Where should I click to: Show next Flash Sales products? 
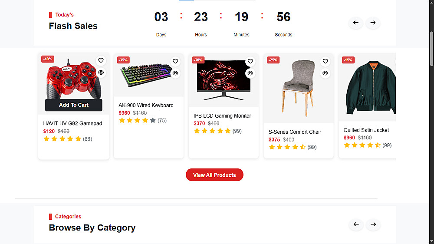click(373, 23)
